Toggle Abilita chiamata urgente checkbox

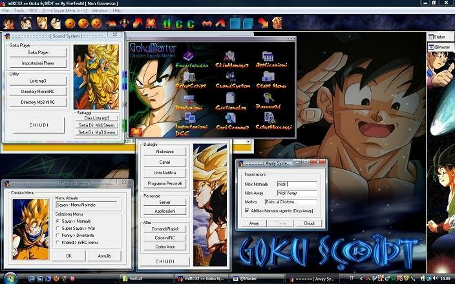pos(247,210)
